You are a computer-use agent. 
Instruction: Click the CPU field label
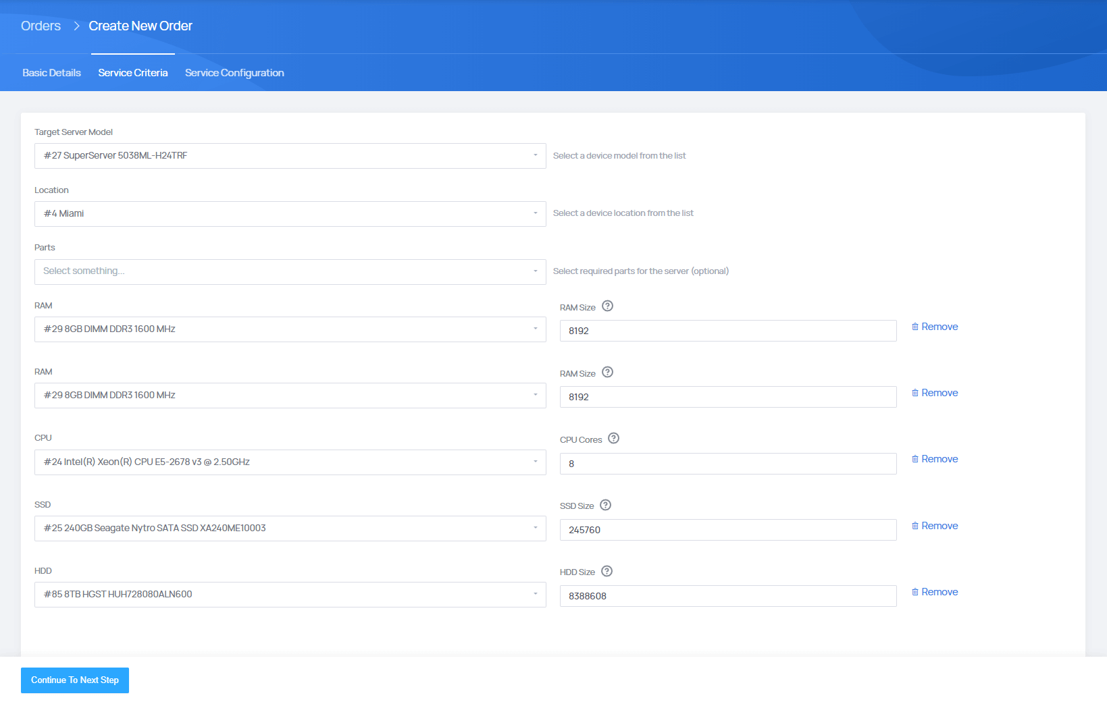[x=43, y=438]
